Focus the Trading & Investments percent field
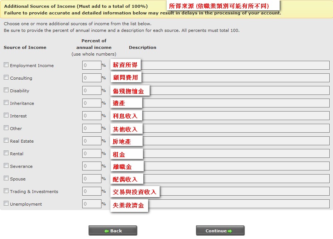The width and height of the screenshot is (333, 239). click(92, 191)
